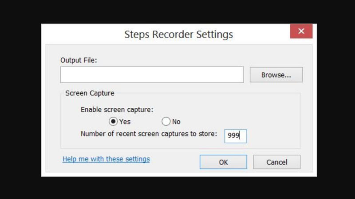
Task: Confirm settings with the OK button
Action: (223, 162)
